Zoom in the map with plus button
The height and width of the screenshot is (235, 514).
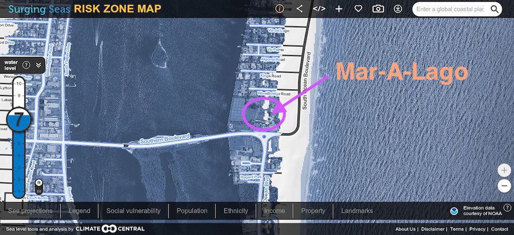[x=504, y=170]
